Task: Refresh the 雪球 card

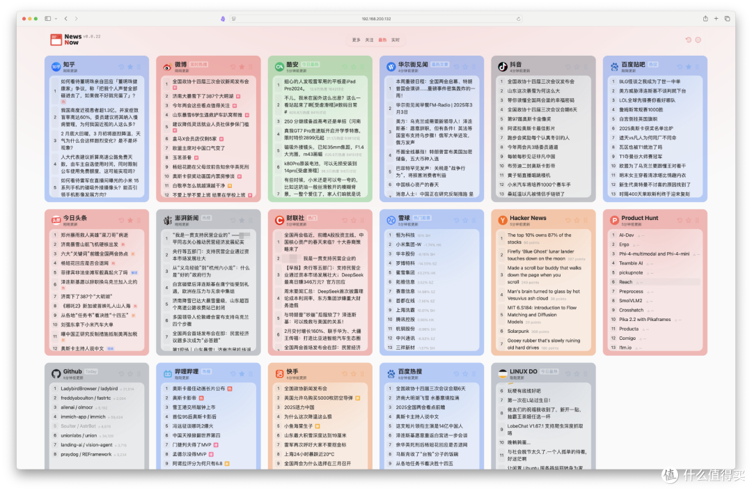Action: 457,220
